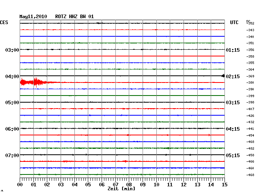Click the DC offset value -358
Viewport: 256px width, 195px height.
250,56
